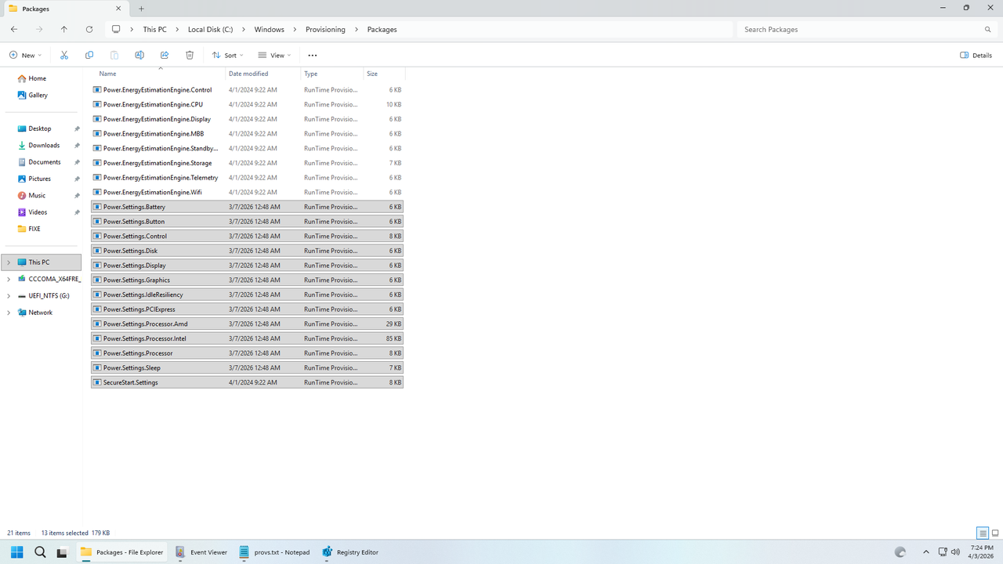Select Power.Settings.Sleep file
This screenshot has width=1003, height=564.
coord(247,367)
